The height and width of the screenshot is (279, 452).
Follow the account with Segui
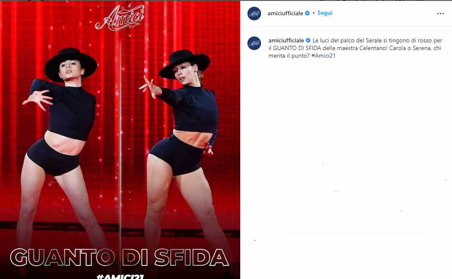(325, 13)
